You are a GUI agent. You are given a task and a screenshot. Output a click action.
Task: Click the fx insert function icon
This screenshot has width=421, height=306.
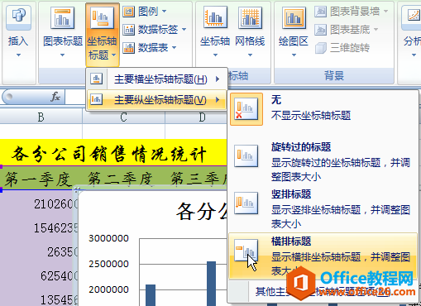[55, 97]
